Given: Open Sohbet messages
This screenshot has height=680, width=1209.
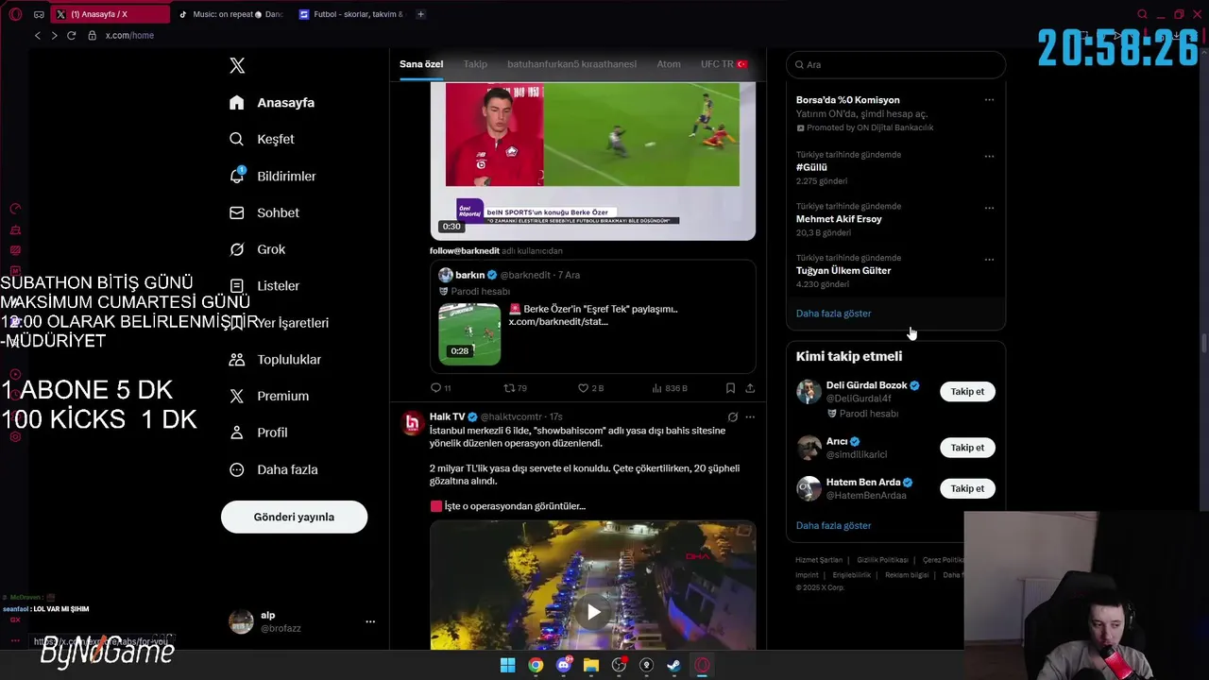Looking at the screenshot, I should tap(264, 212).
